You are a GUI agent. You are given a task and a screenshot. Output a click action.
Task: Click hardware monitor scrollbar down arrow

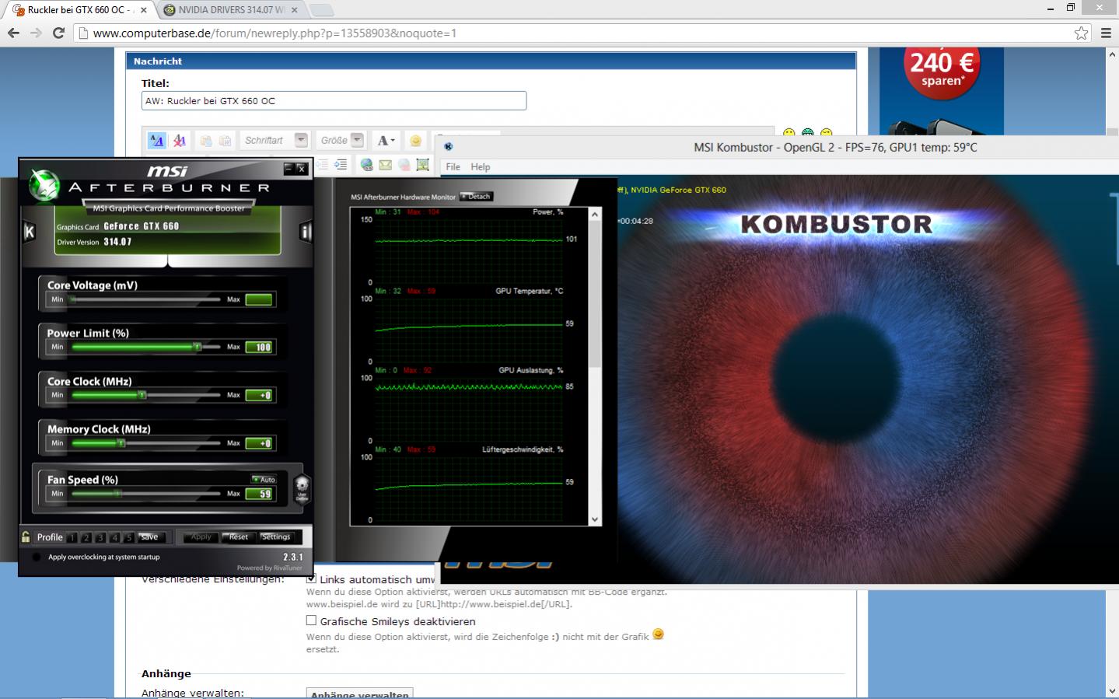tap(595, 519)
